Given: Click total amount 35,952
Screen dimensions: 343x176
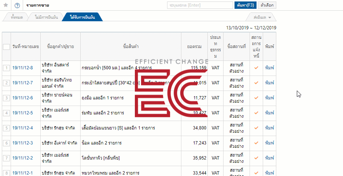Looking at the screenshot, I should tap(199, 158).
